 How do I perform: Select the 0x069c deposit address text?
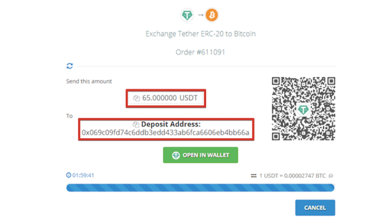(x=166, y=132)
